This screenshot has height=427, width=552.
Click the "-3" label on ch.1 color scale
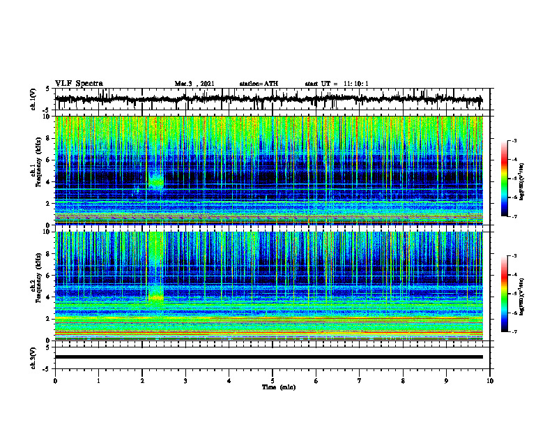(514, 140)
